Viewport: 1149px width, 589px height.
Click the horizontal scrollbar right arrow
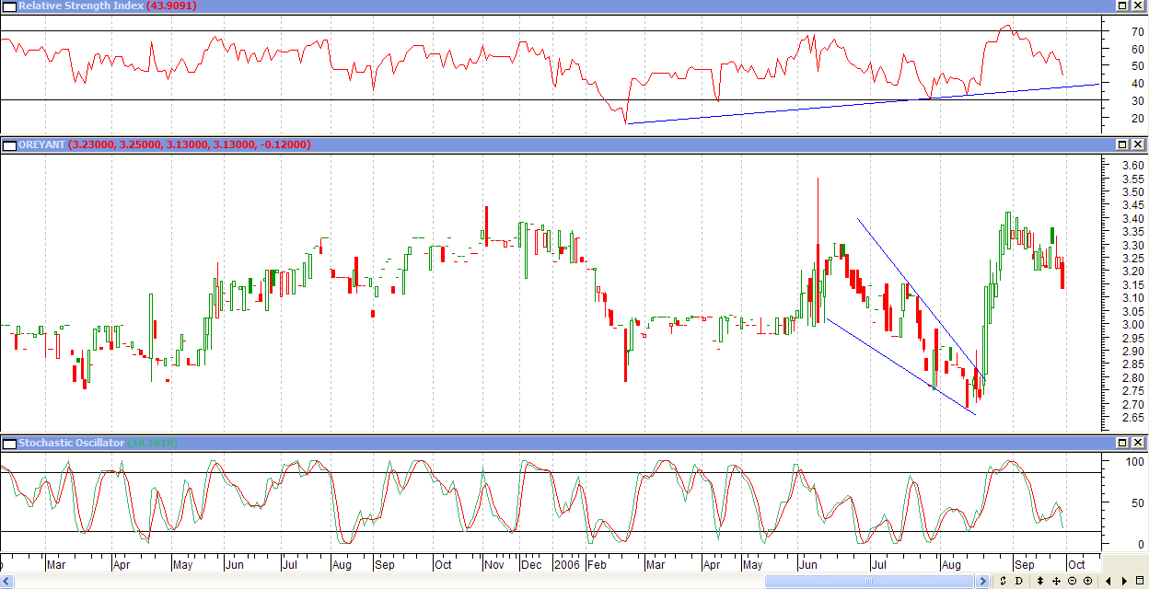982,581
